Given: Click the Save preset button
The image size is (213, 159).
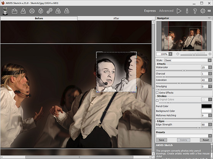Looking at the screenshot, I should point(162,140).
